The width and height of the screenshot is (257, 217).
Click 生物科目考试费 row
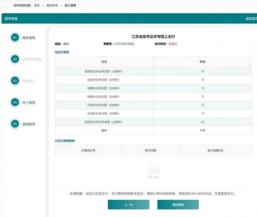[154, 114]
